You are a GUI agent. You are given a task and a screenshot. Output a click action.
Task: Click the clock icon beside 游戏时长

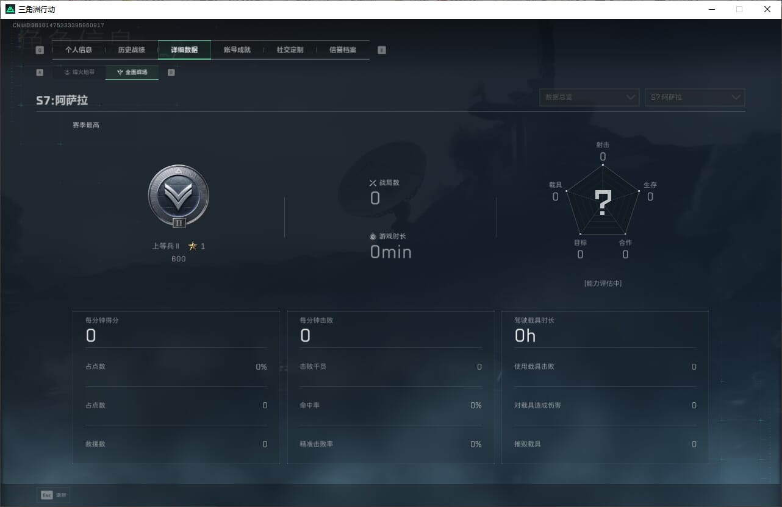tap(373, 236)
